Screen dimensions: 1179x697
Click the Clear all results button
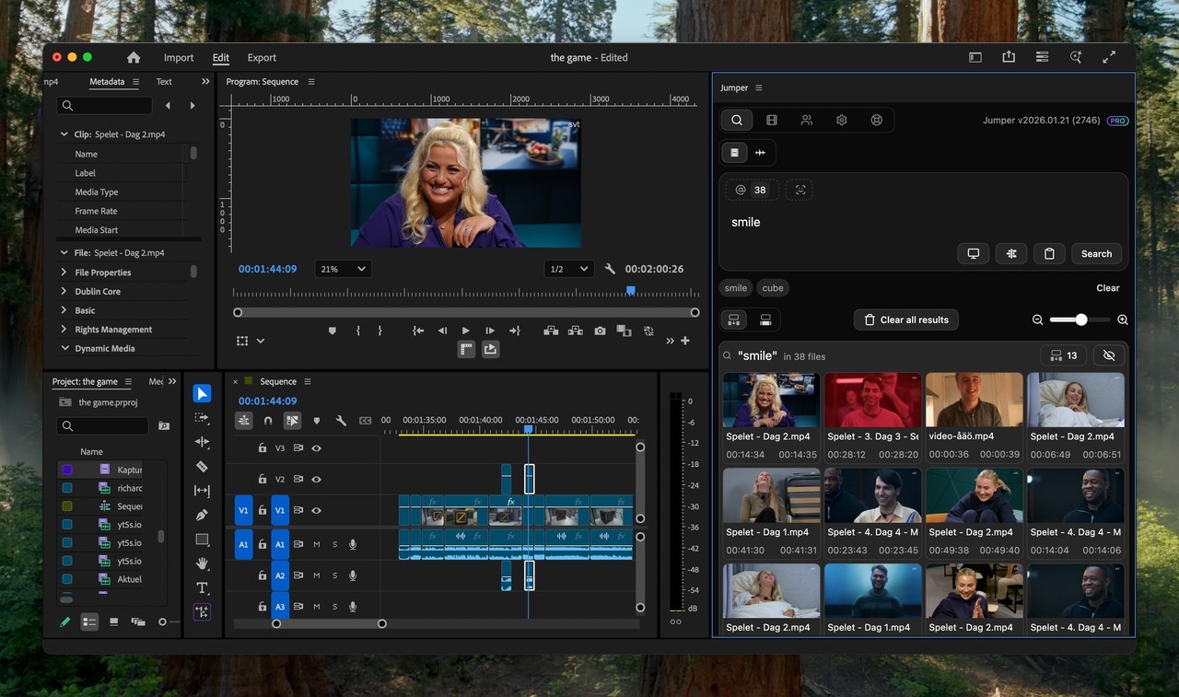[905, 319]
